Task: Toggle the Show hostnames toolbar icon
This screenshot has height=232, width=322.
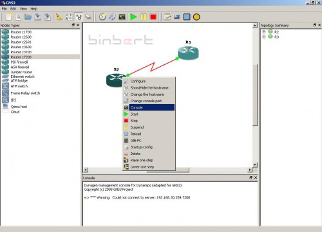Action: (x=79, y=17)
